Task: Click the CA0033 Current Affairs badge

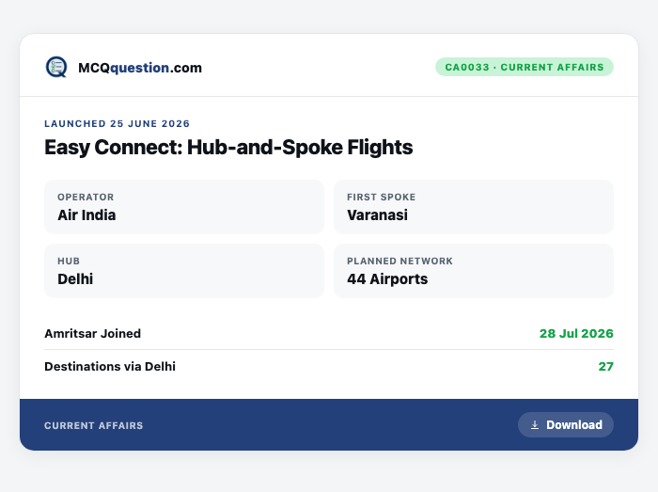Action: pos(525,67)
